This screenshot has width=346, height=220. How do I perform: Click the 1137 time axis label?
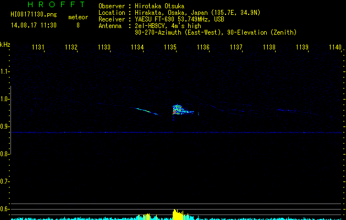pos(236,47)
